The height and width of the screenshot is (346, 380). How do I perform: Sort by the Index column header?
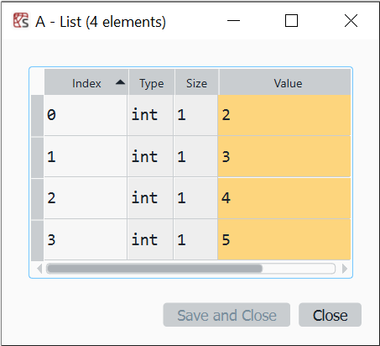pos(86,82)
